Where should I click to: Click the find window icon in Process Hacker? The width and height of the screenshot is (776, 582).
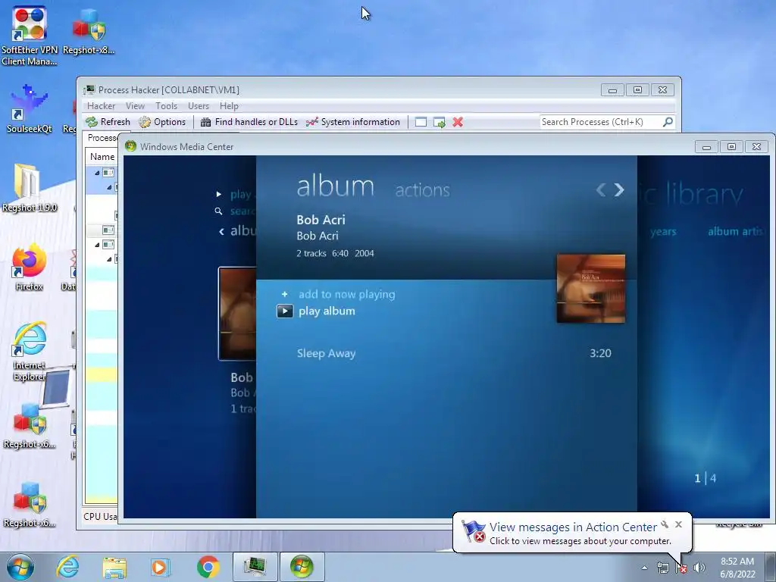[x=421, y=122]
